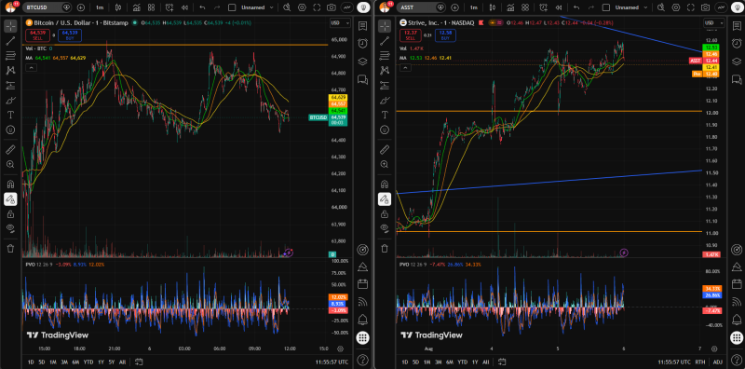This screenshot has height=369, width=745.
Task: Open the indicators icon in BTCUSD toolbar
Action: pos(136,7)
